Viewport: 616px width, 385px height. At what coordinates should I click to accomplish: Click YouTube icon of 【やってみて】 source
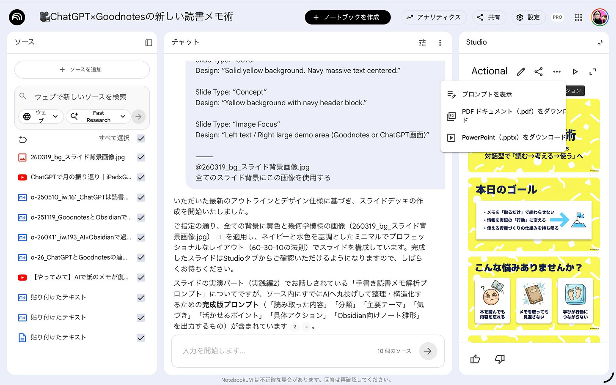22,278
